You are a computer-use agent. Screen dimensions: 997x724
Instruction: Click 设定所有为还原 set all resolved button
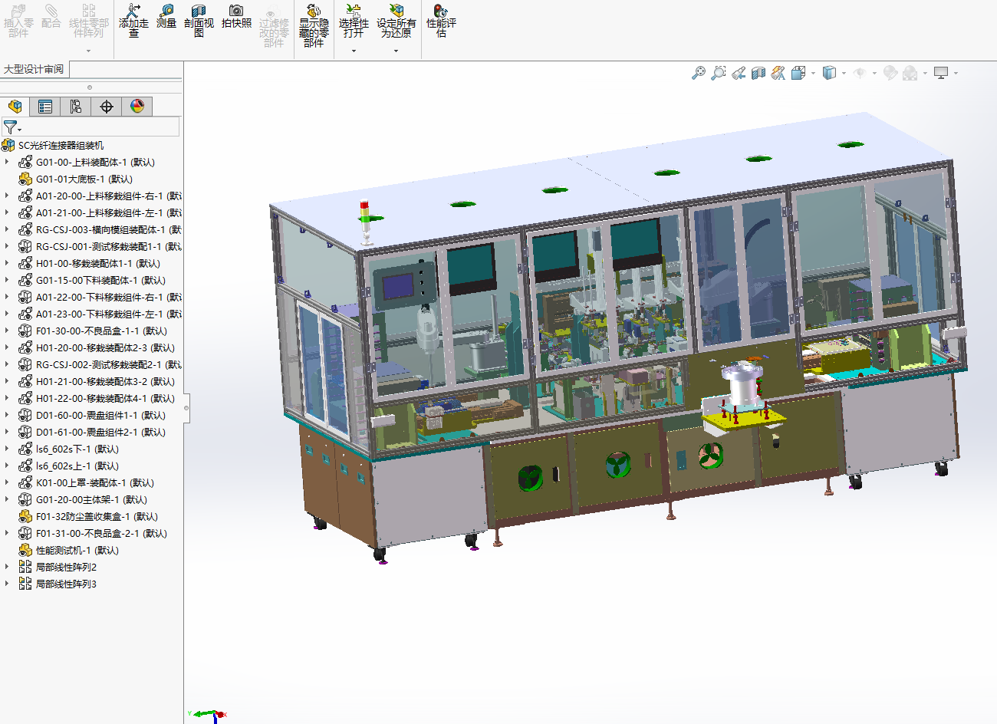point(396,21)
